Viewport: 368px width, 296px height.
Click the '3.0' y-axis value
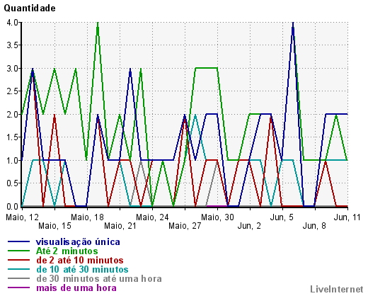coord(13,69)
